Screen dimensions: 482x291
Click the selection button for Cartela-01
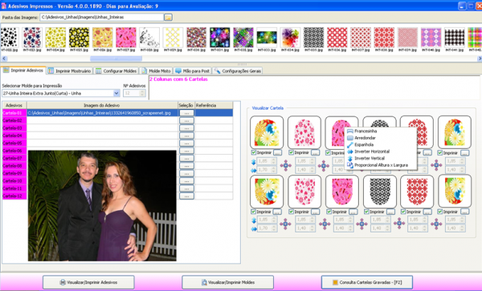pyautogui.click(x=186, y=113)
